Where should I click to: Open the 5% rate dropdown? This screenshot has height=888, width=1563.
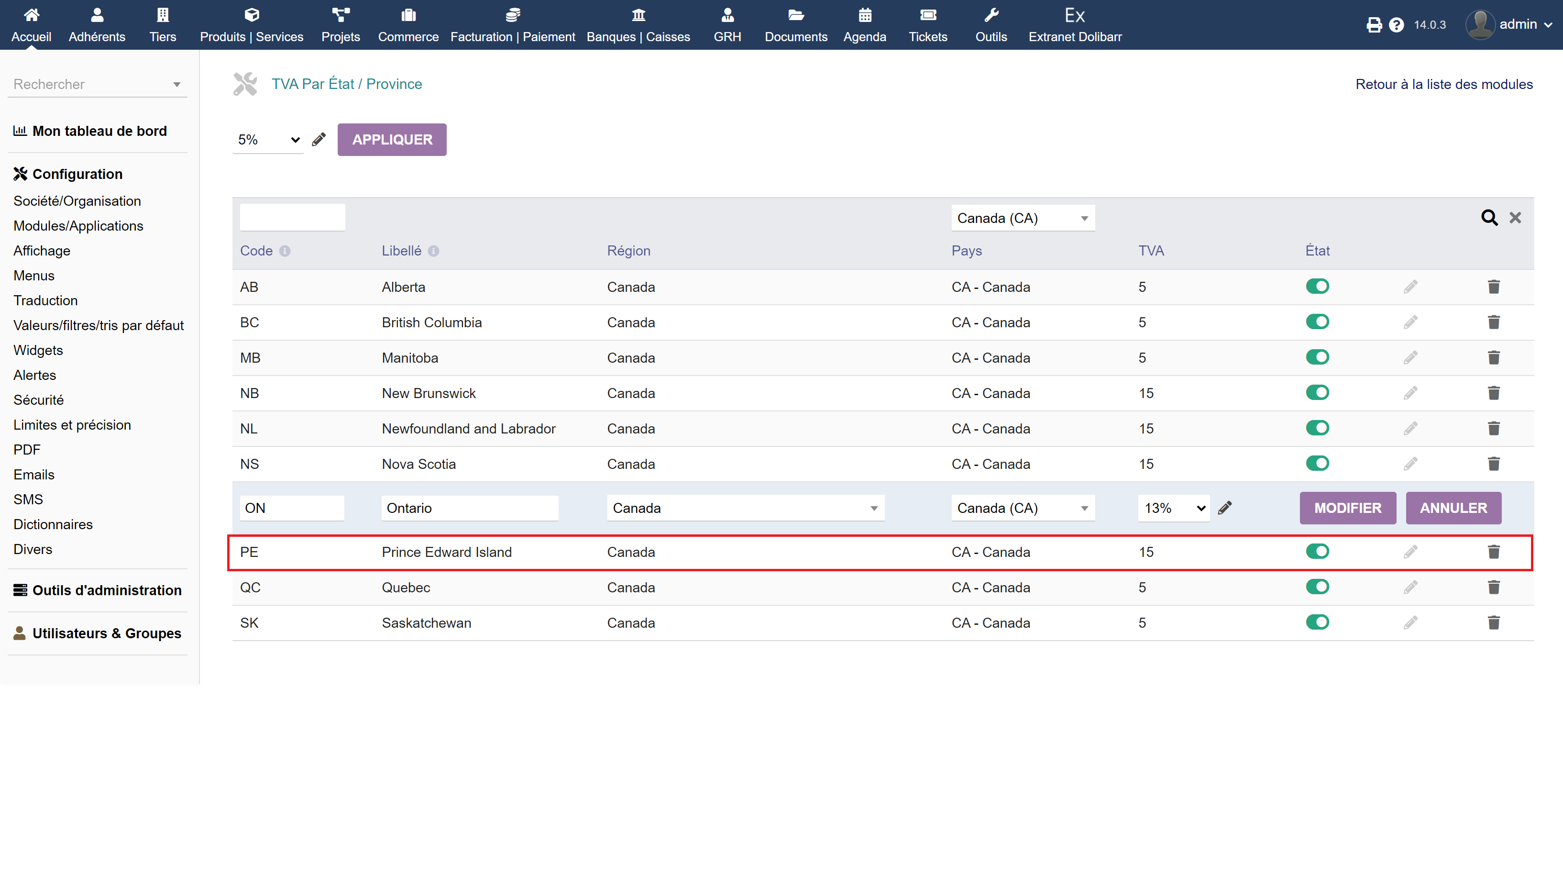[x=268, y=140]
